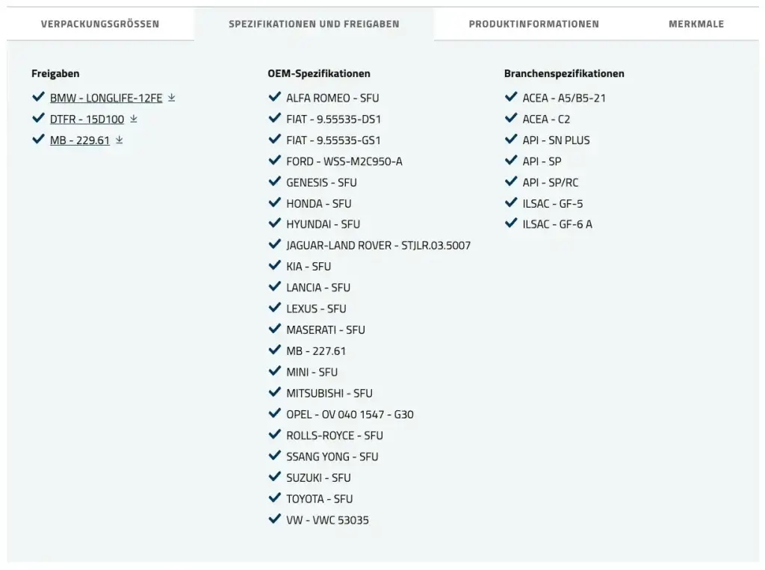Click checkmark next to ILSAC - GF-6 A
The height and width of the screenshot is (570, 765).
[511, 223]
